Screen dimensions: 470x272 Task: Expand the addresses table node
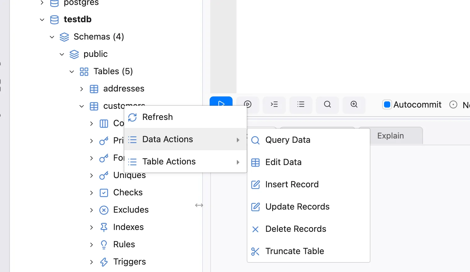82,89
